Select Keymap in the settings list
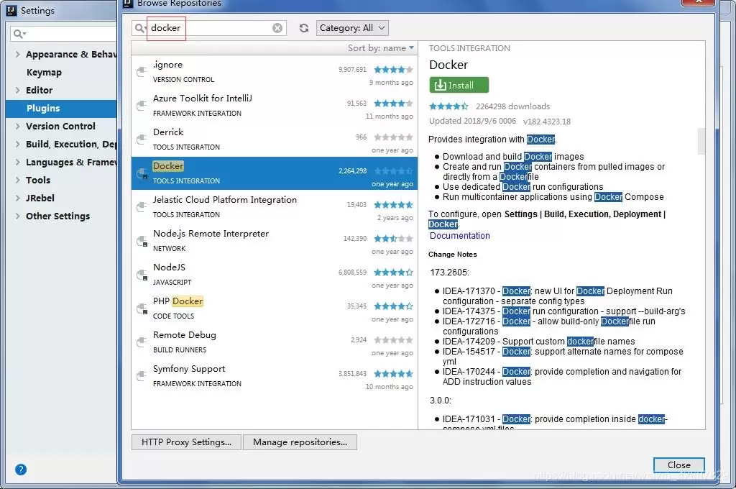The image size is (736, 489). [x=42, y=72]
